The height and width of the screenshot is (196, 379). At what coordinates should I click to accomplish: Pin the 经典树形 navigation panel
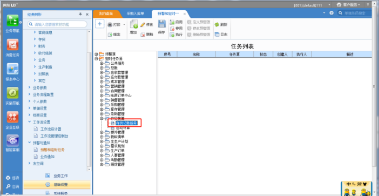[x=80, y=15]
